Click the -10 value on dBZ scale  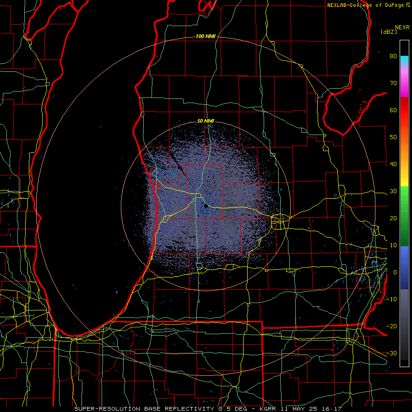click(391, 299)
